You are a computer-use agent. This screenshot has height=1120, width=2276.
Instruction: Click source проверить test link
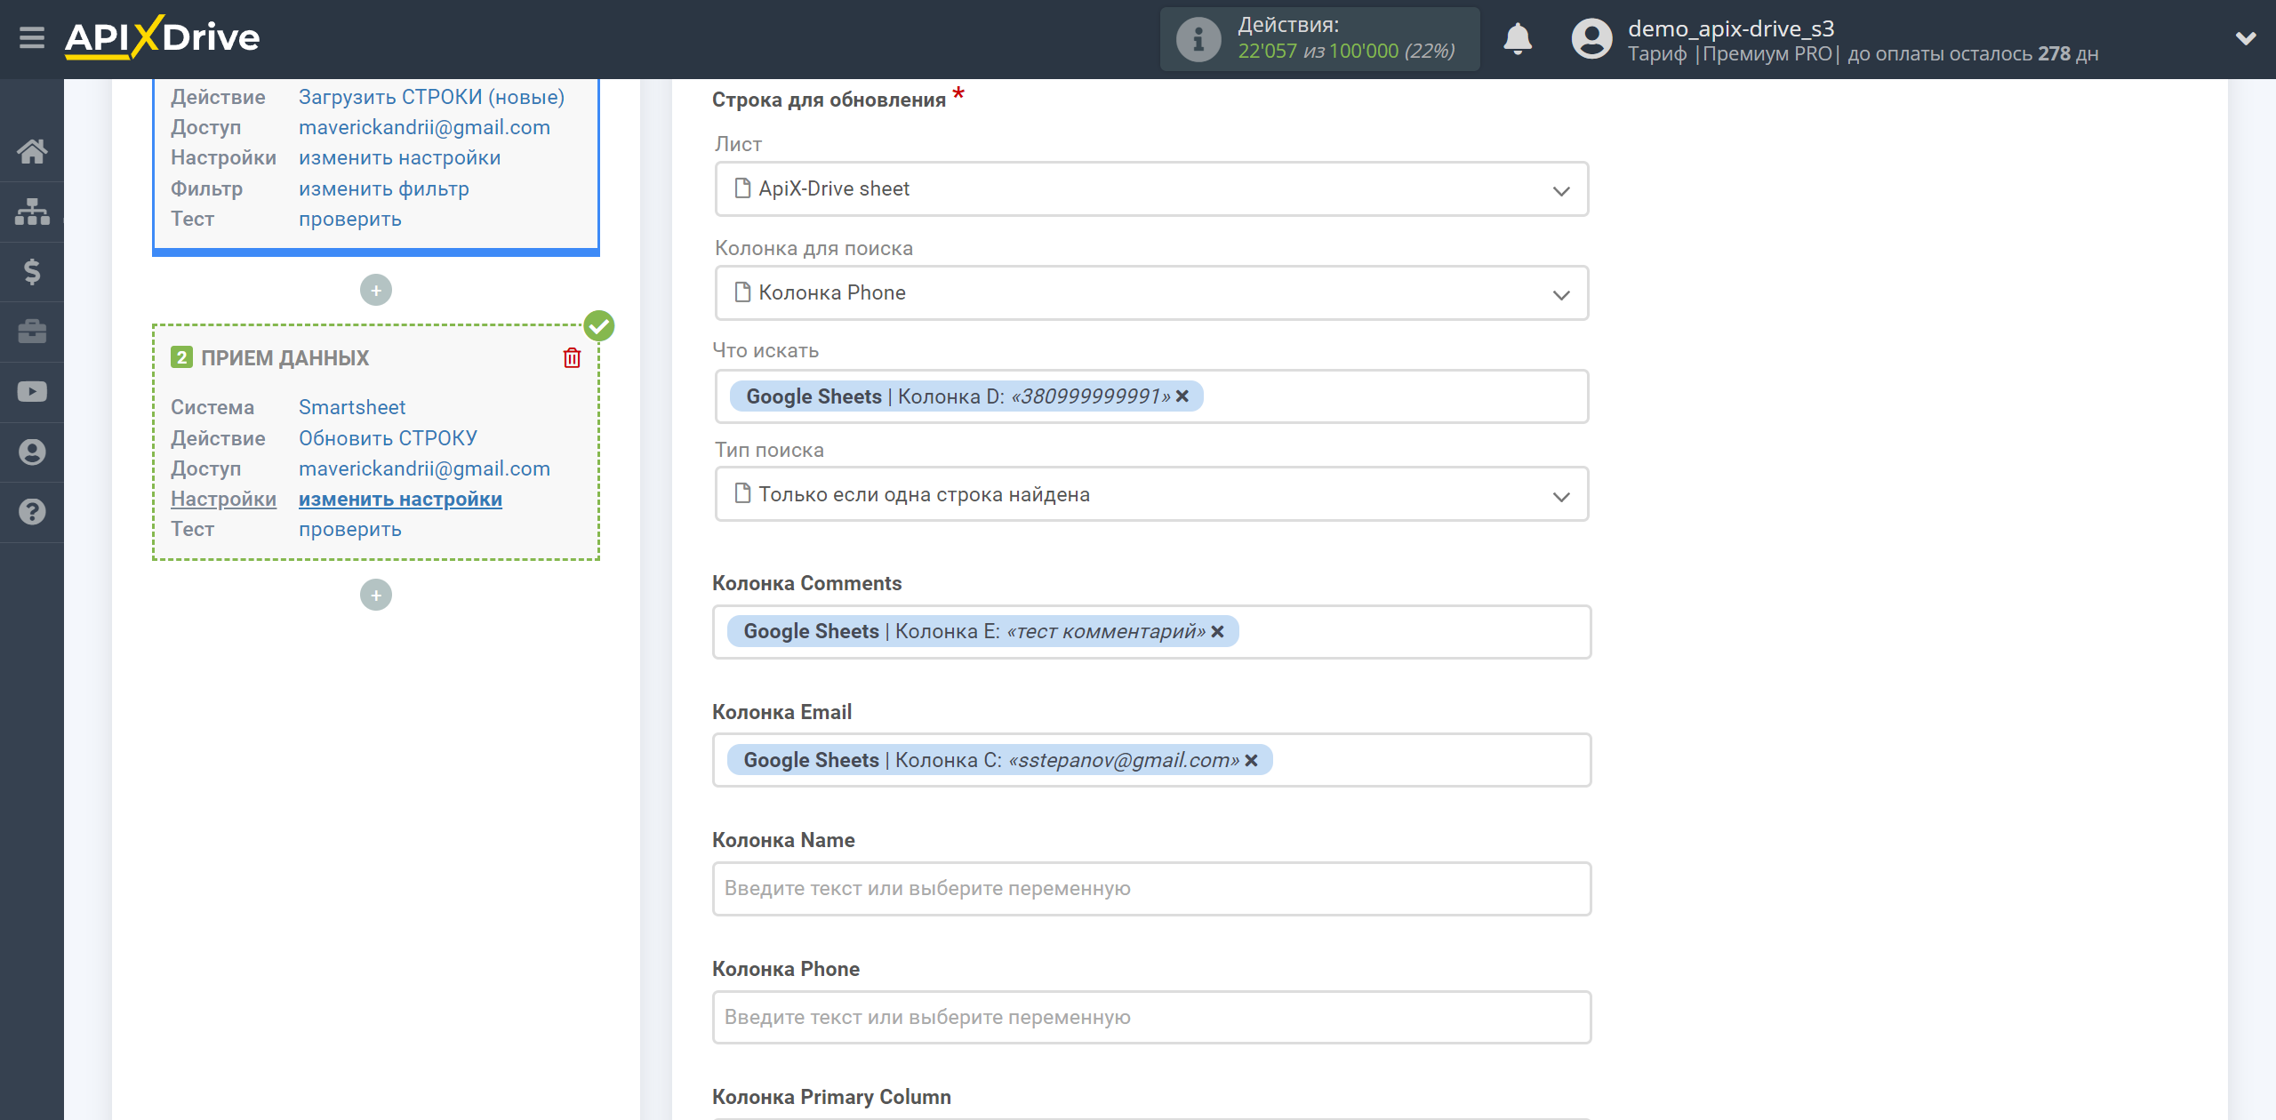pos(349,219)
